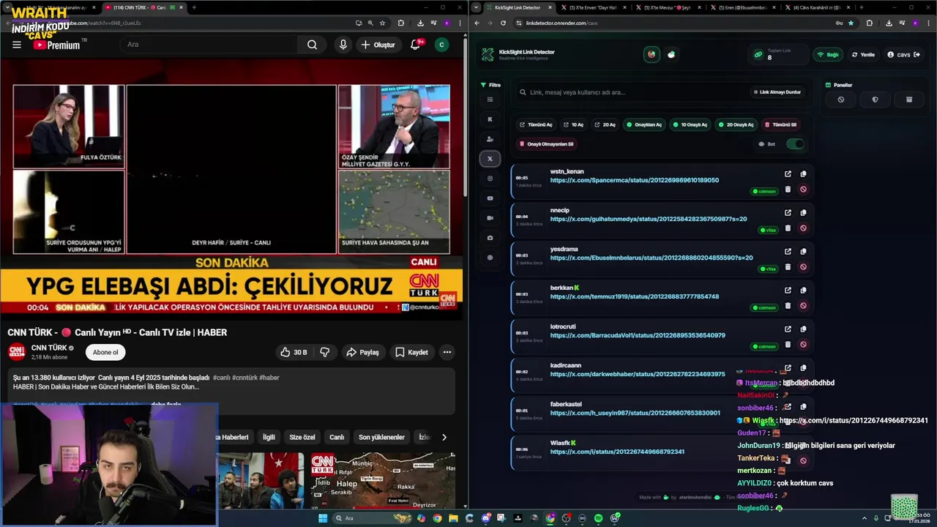Select the video camera filter icon
Image resolution: width=937 pixels, height=527 pixels.
pos(490,218)
